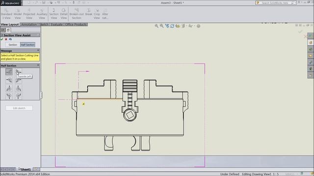Image resolution: width=314 pixels, height=176 pixels.
Task: Select the Section View tool
Action: click(53, 14)
